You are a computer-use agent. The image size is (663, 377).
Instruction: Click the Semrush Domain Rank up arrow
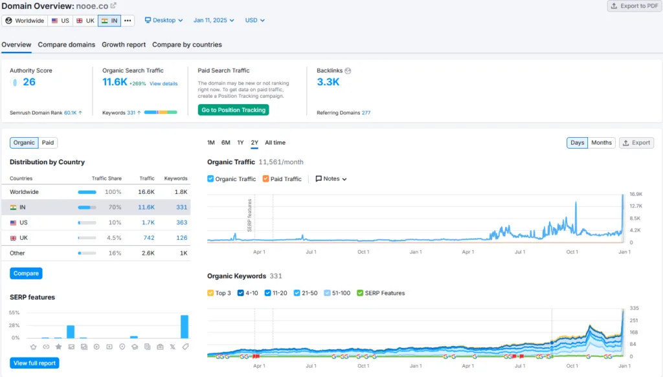pos(80,113)
